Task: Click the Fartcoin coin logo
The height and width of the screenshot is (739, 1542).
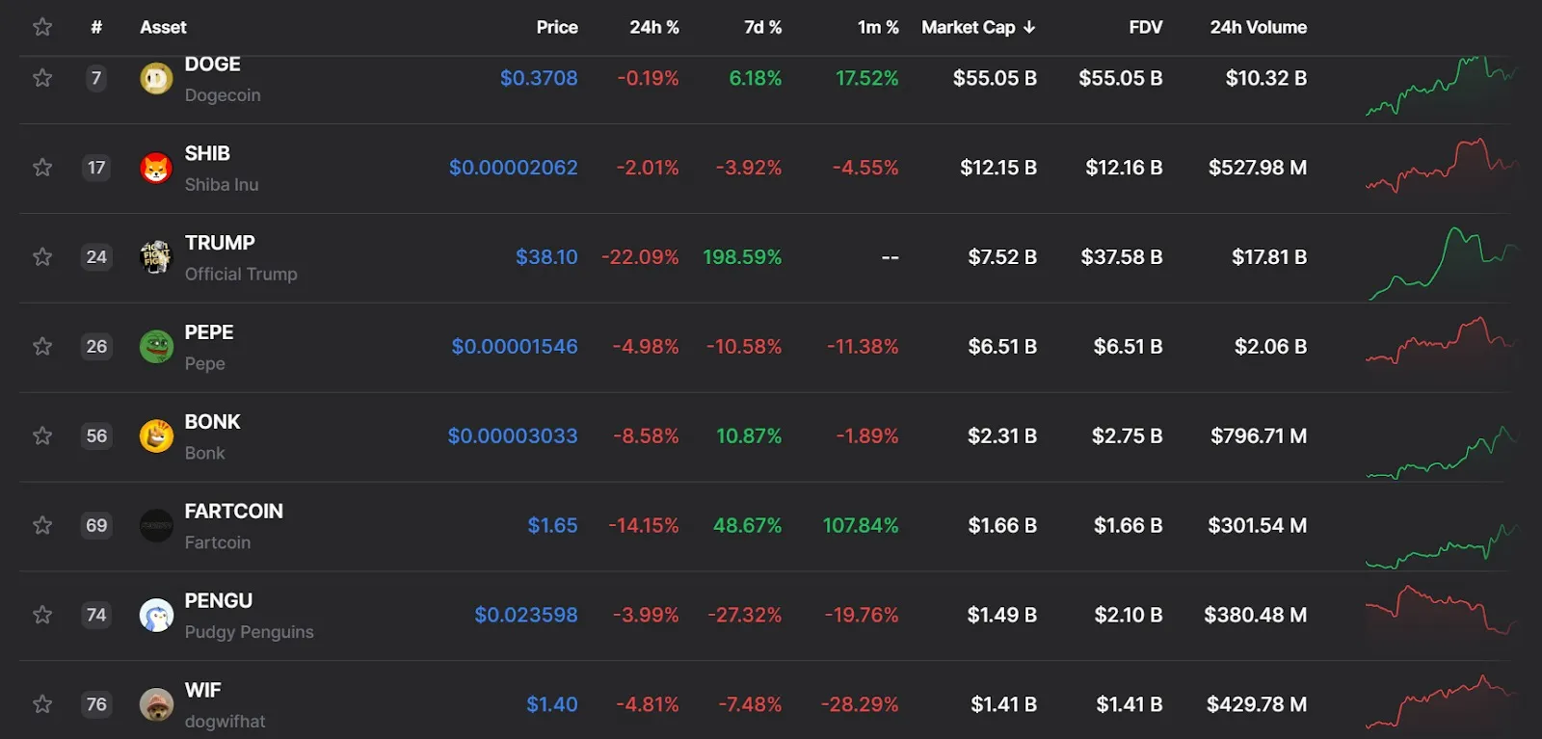Action: tap(156, 526)
